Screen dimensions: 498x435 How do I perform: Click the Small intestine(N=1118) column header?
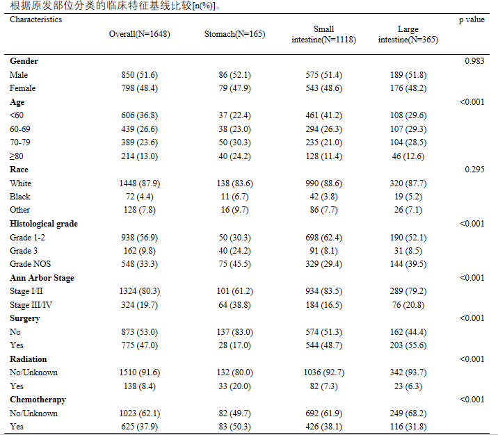click(x=323, y=35)
